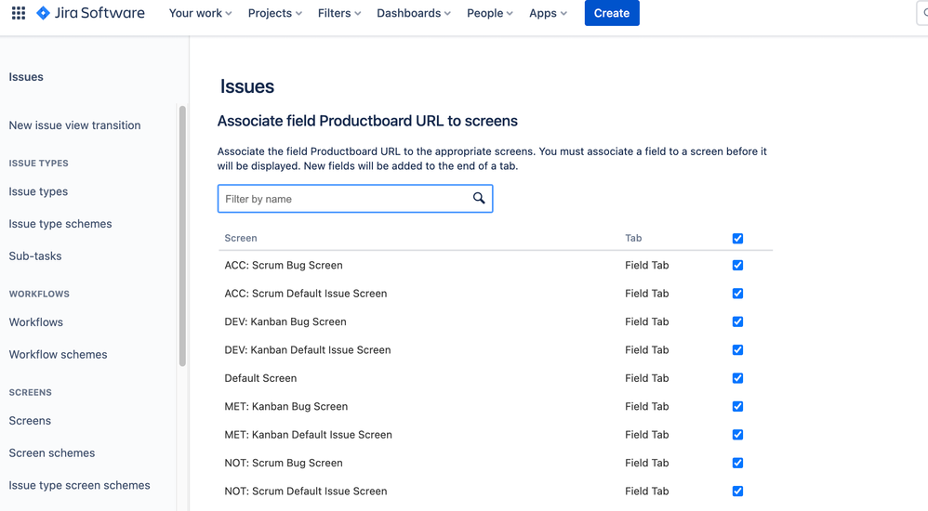The image size is (928, 511).
Task: Toggle MET: Kanban Default Issue Screen checkbox
Action: pos(737,435)
